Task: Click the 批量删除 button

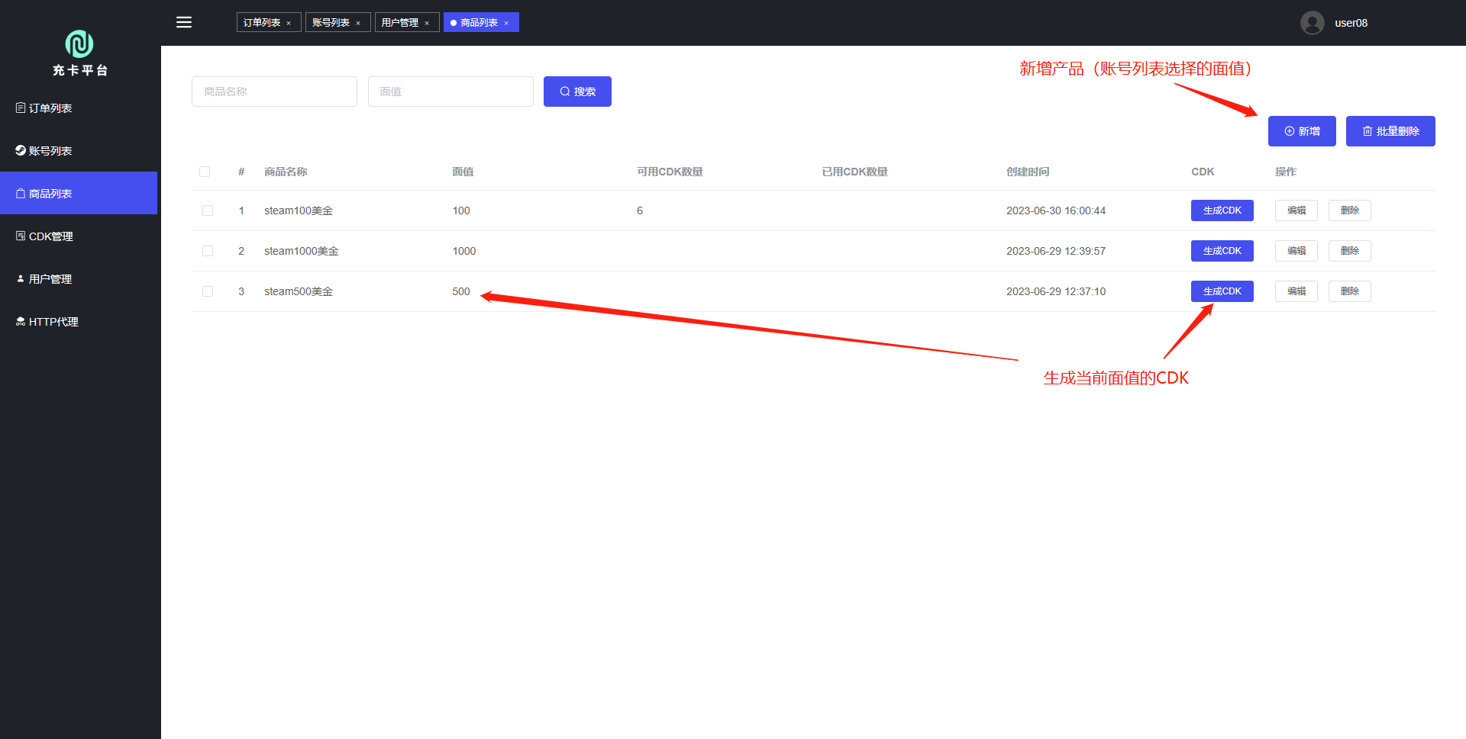Action: [x=1390, y=131]
